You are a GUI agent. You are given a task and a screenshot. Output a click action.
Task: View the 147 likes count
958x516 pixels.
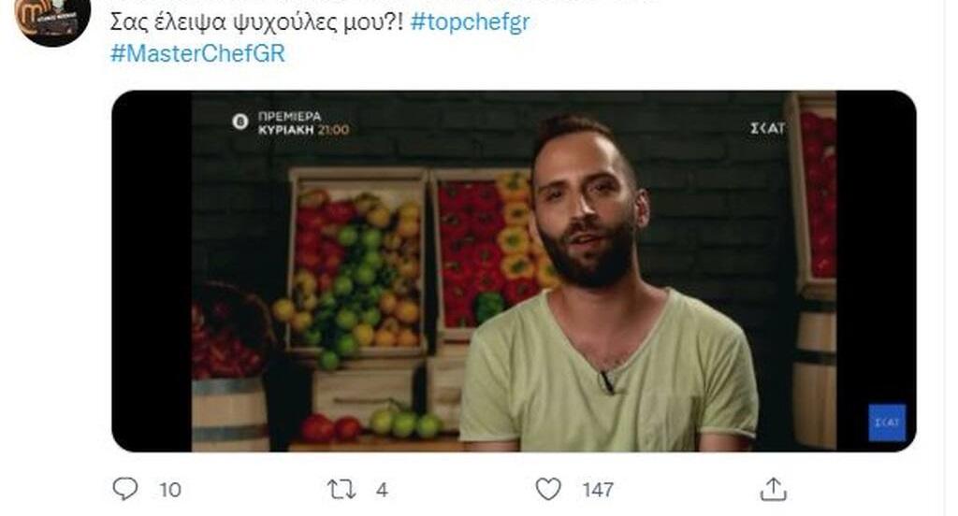point(598,490)
